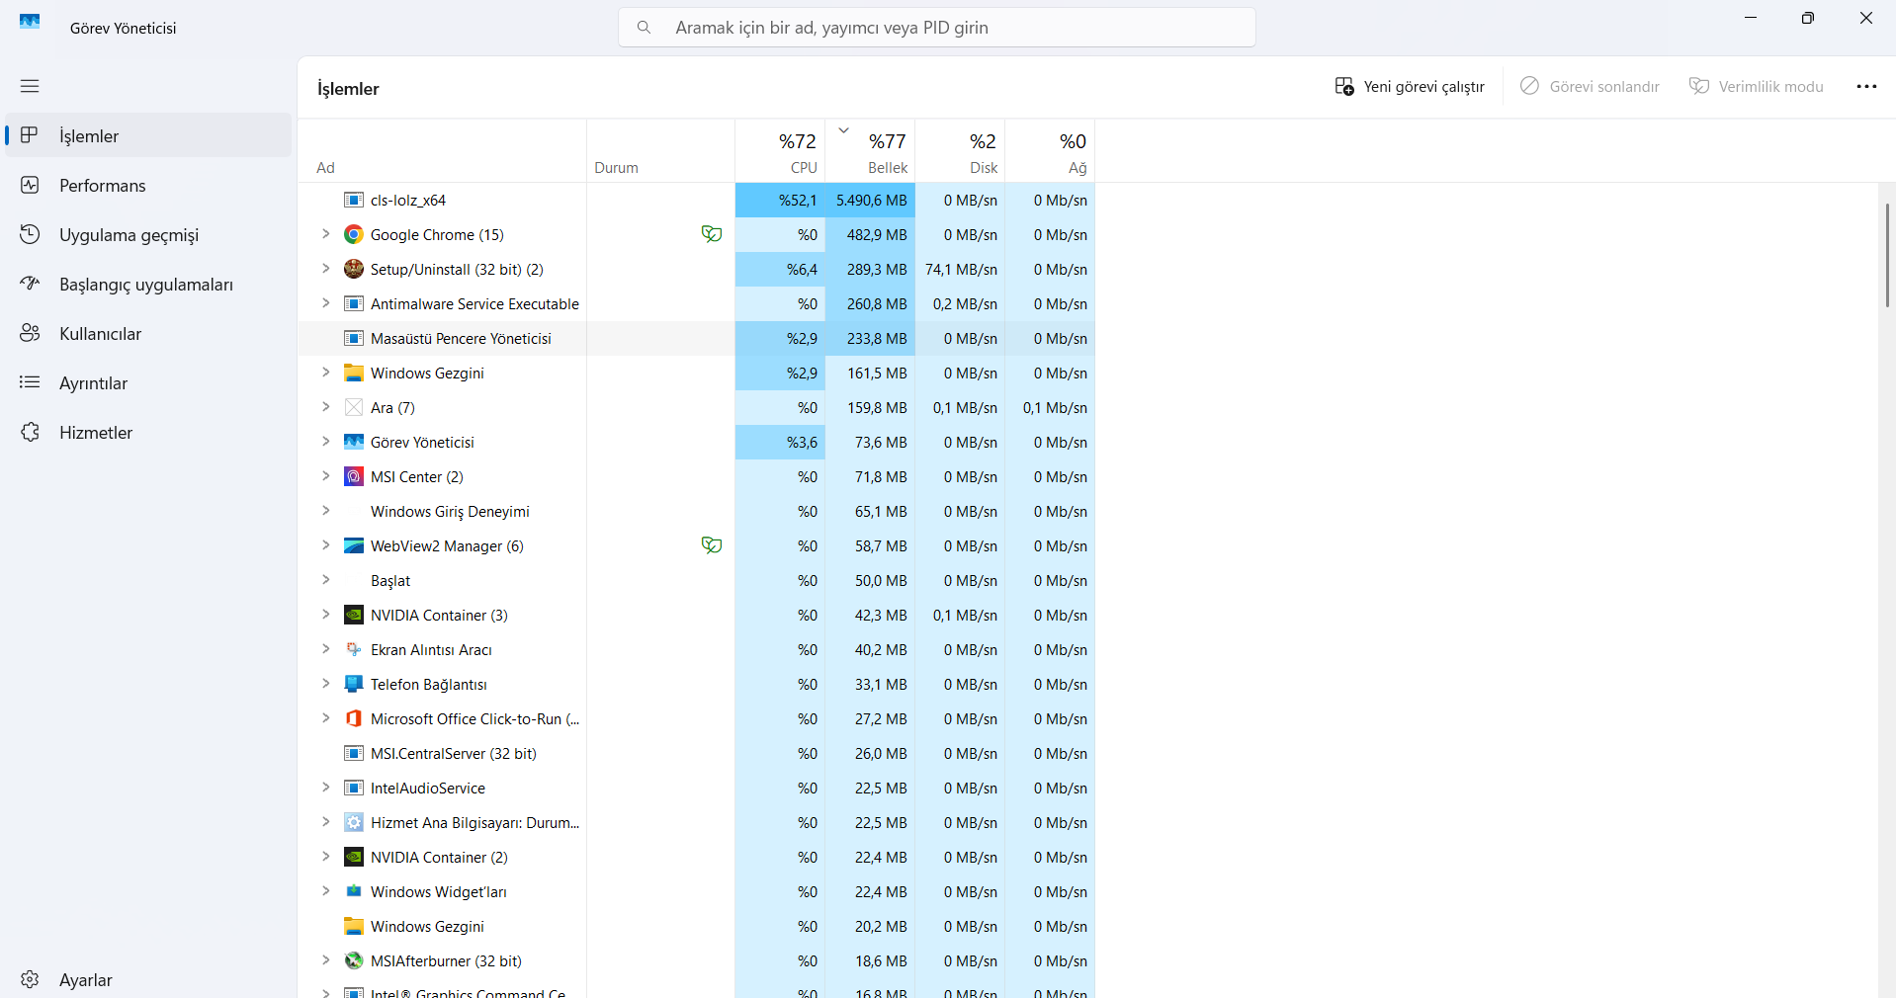The image size is (1896, 998).
Task: Expand the Google Chrome (15) process group
Action: coord(325,234)
